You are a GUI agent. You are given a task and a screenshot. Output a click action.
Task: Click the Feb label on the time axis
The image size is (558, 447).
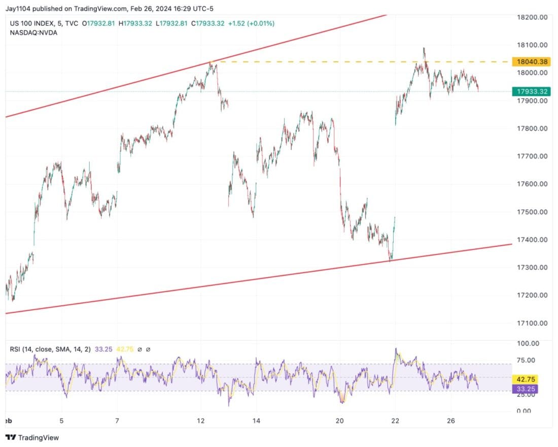coord(8,422)
